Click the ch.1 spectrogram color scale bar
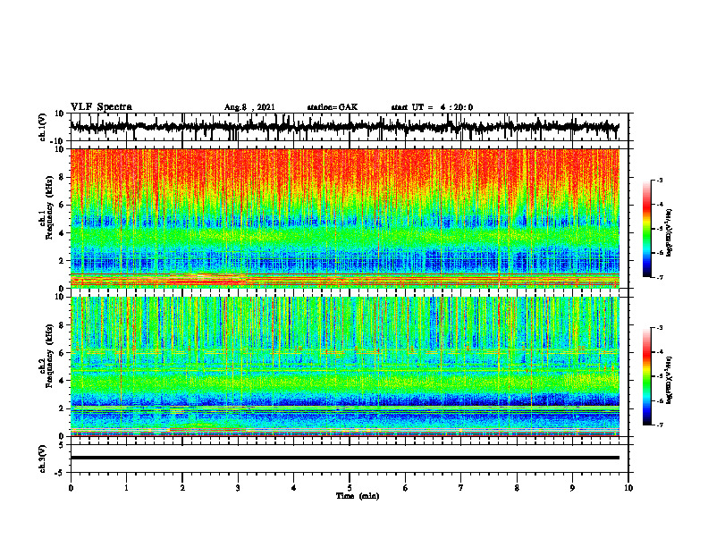 pyautogui.click(x=647, y=229)
